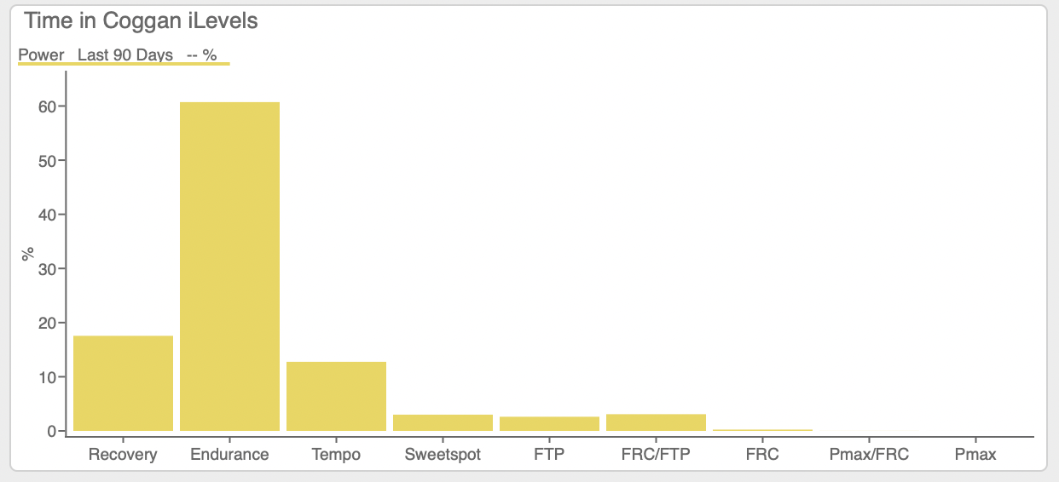Click the chart title Time in Coggan iLevels
Image resolution: width=1059 pixels, height=482 pixels.
coord(141,21)
